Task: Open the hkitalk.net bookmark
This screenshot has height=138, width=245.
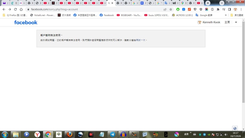Action: [43, 15]
